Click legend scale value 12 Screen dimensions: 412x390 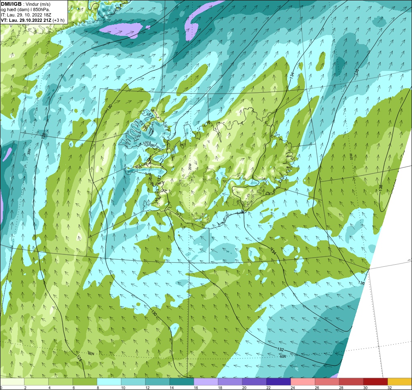(x=147, y=388)
